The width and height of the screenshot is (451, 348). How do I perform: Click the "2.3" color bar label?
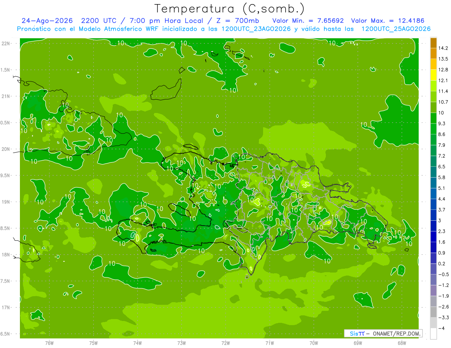(x=442, y=231)
